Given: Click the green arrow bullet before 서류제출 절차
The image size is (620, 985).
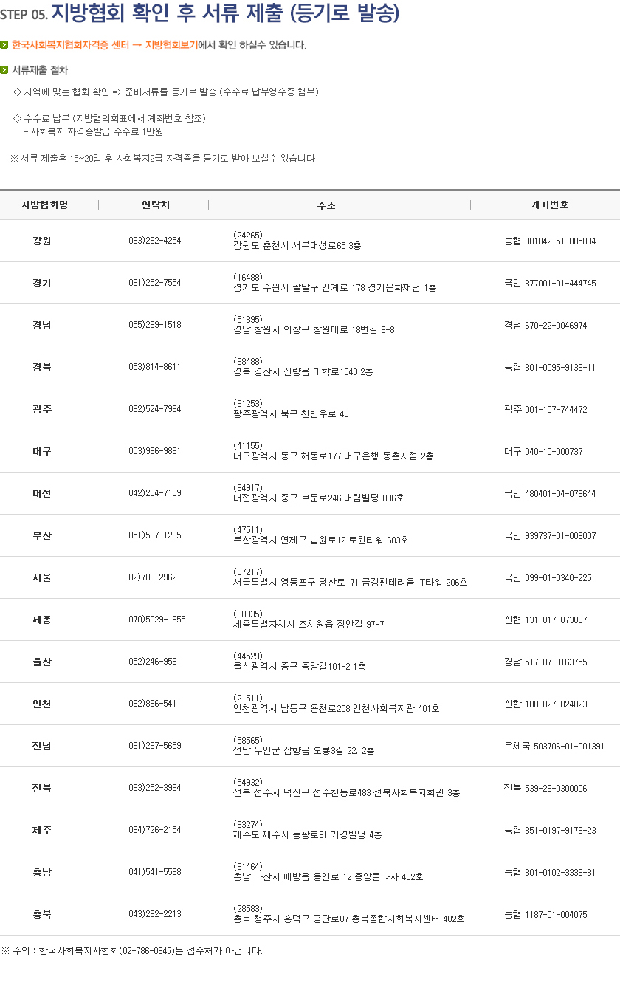Looking at the screenshot, I should 5,70.
